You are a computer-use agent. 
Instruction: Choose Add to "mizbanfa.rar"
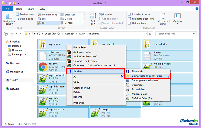click(85, 56)
